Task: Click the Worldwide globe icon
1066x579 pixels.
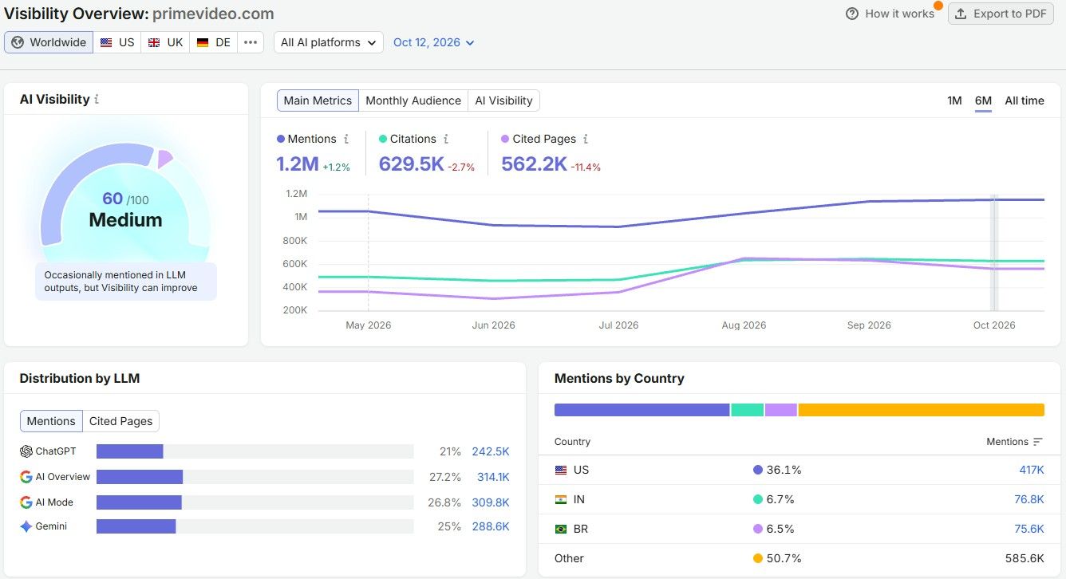Action: (x=18, y=42)
